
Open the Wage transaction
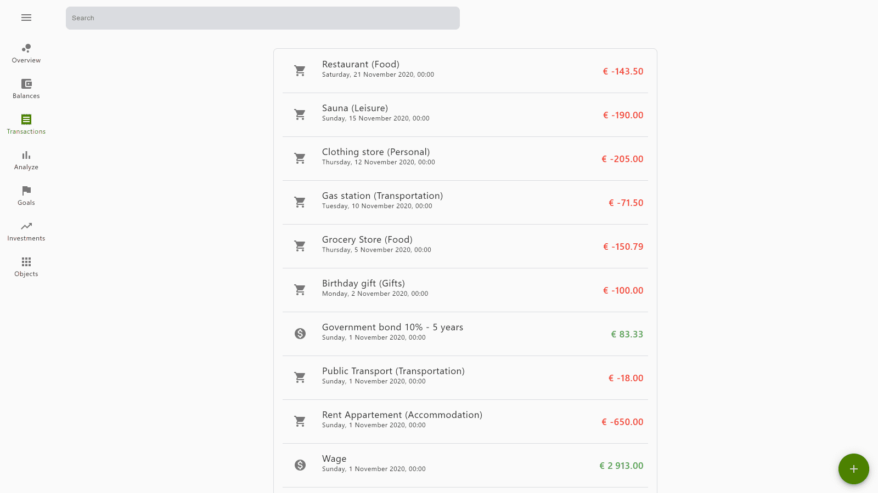pyautogui.click(x=465, y=466)
